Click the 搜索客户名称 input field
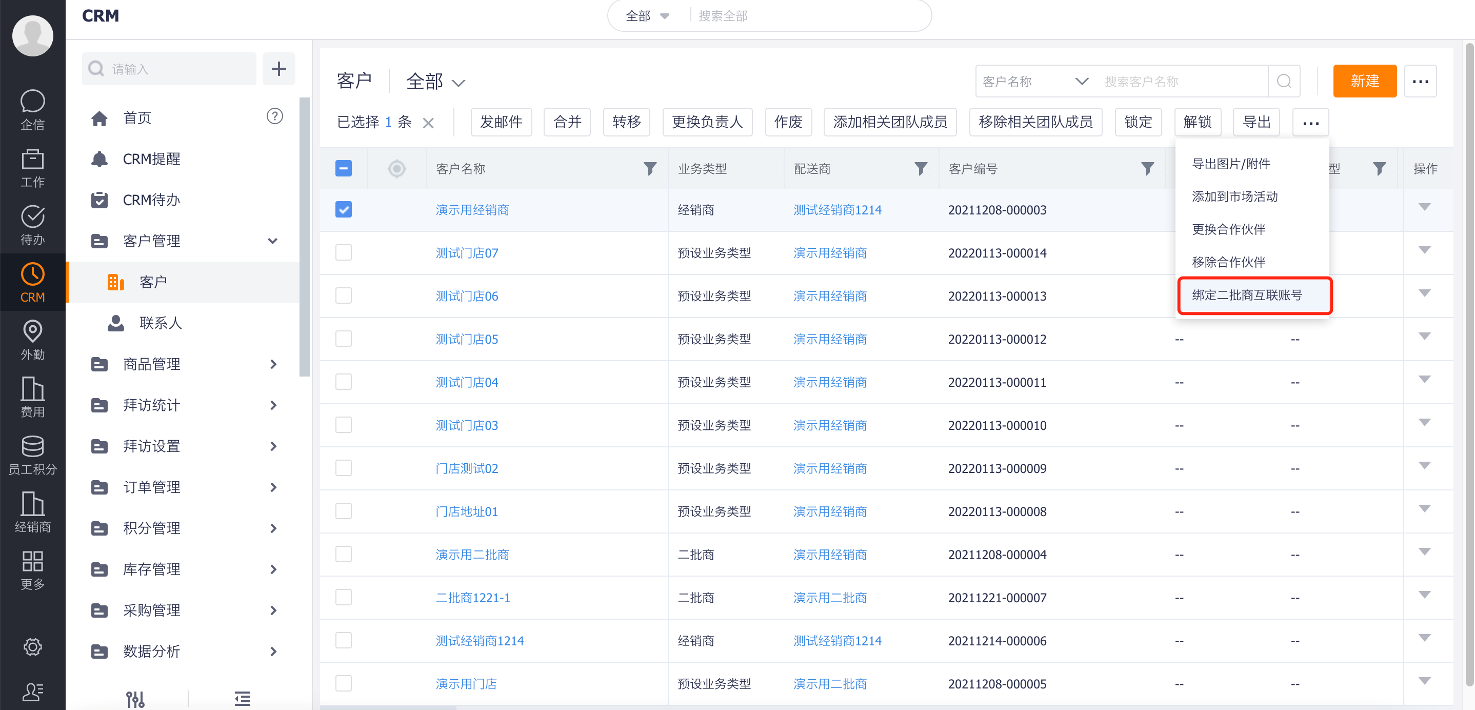The image size is (1475, 710). [1182, 81]
